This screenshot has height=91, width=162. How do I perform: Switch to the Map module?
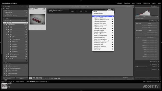(x=133, y=3)
